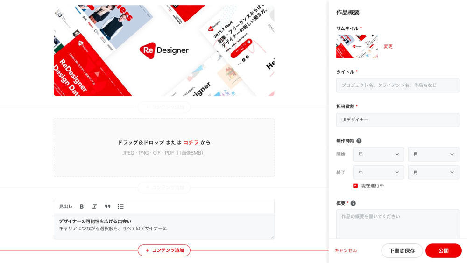Apply 見出し heading style
Image resolution: width=467 pixels, height=263 pixels.
pos(65,206)
